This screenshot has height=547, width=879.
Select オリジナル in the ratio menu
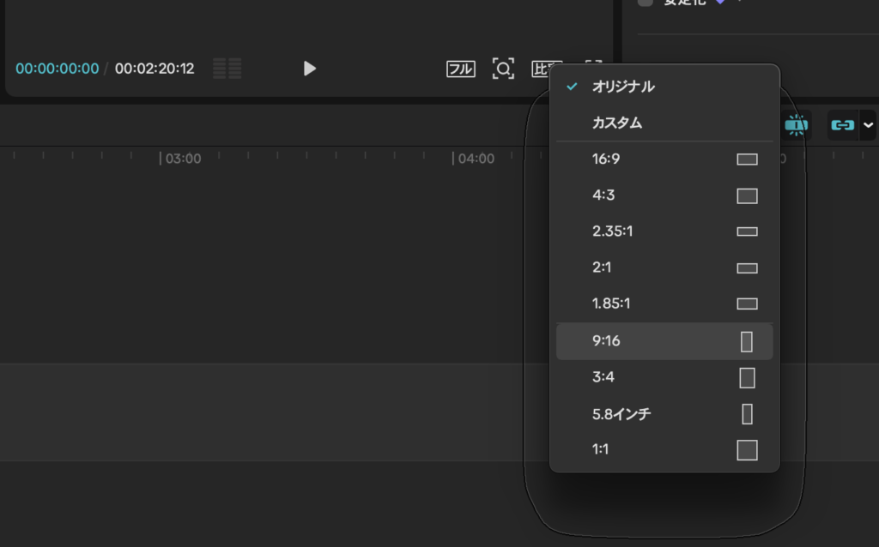(623, 87)
